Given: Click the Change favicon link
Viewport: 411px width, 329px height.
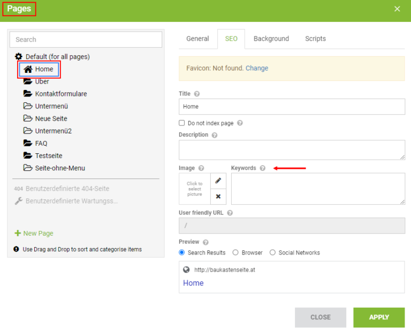Looking at the screenshot, I should [x=257, y=68].
